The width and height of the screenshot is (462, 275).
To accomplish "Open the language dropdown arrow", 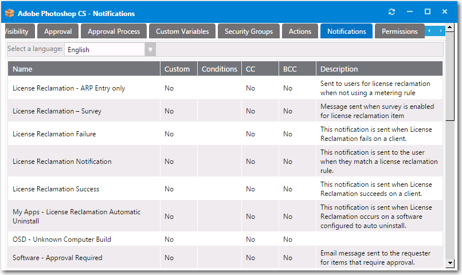I will pyautogui.click(x=151, y=50).
